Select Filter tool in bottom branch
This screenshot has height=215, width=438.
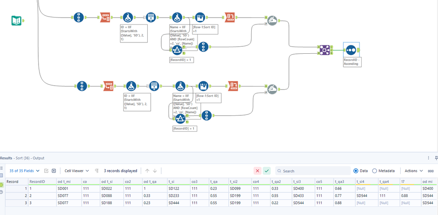(181, 119)
